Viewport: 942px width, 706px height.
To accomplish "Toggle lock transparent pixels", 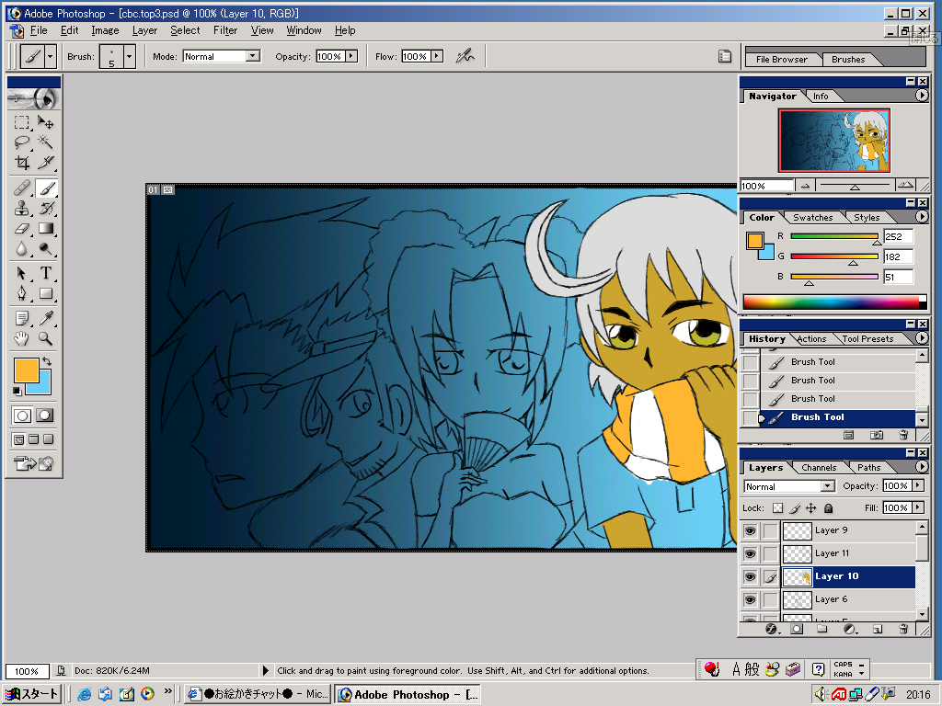I will tap(778, 507).
